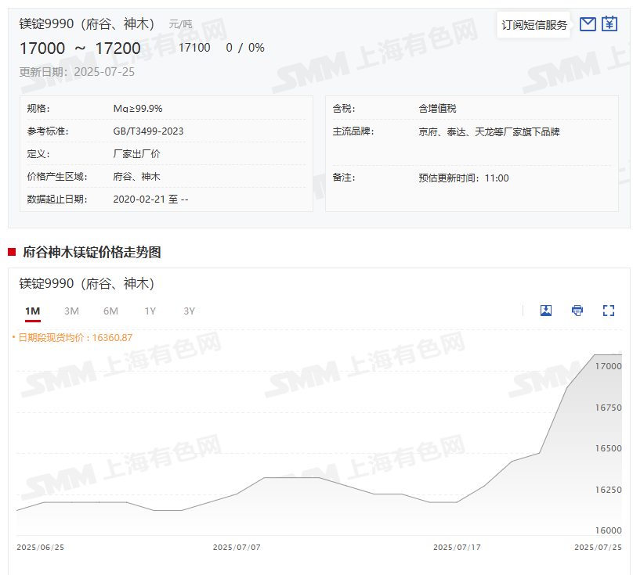Switch the chart to 3M range
Screen dimensions: 633x575
click(x=71, y=311)
